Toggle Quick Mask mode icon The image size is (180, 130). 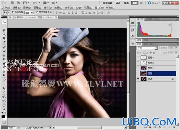4,122
